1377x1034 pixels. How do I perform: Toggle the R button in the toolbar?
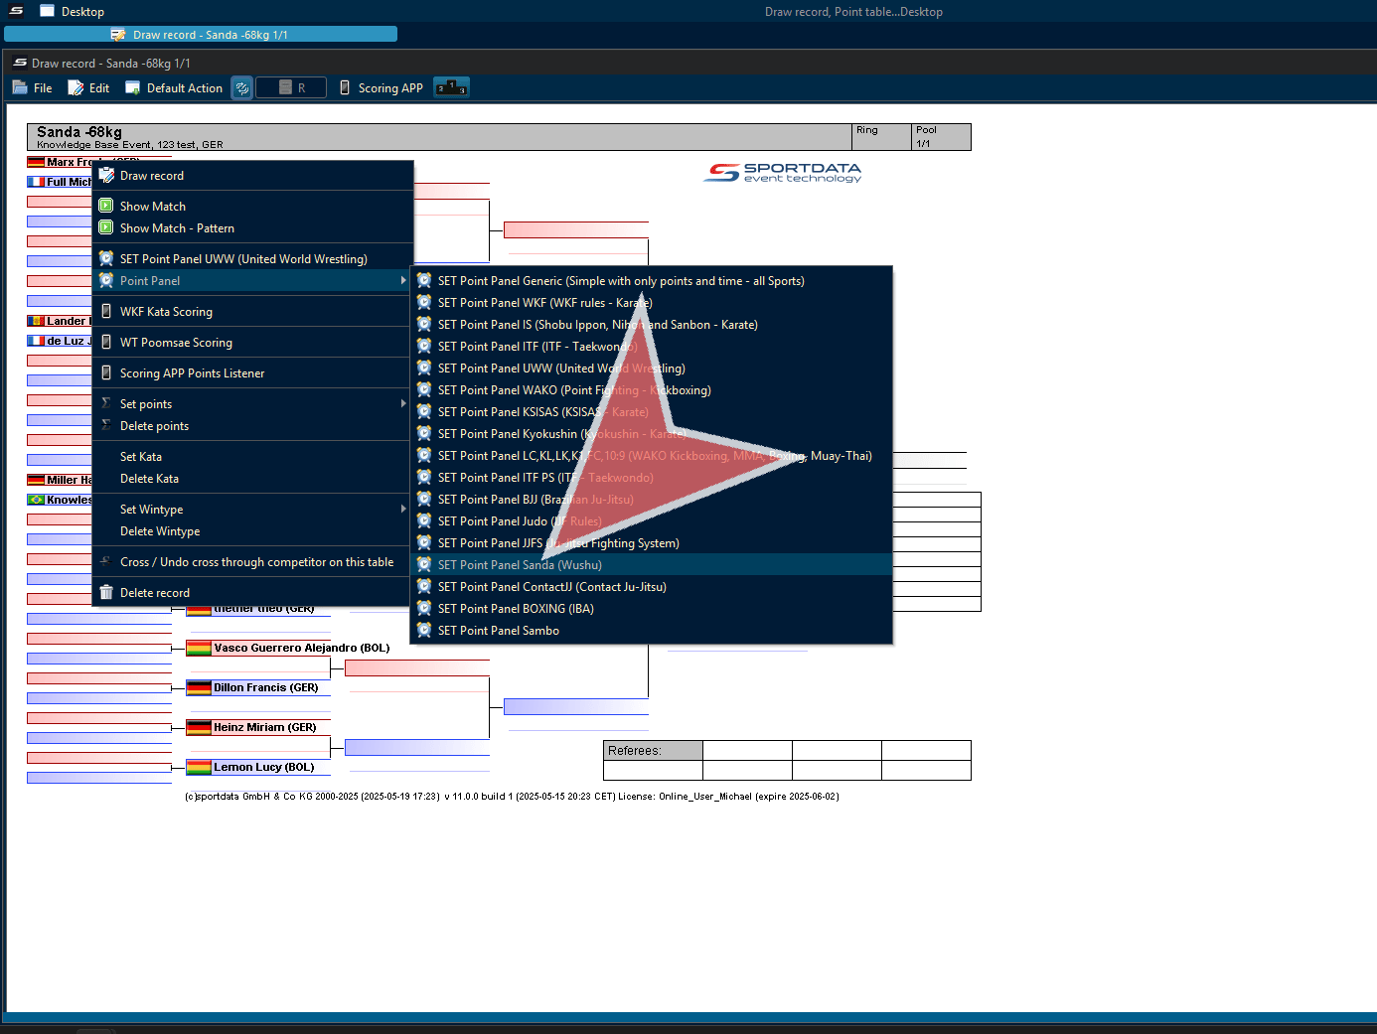tap(291, 88)
